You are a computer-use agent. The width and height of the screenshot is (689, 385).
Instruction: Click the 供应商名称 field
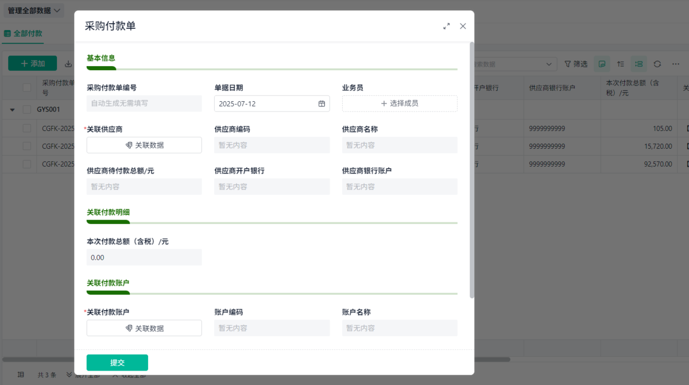pos(400,145)
